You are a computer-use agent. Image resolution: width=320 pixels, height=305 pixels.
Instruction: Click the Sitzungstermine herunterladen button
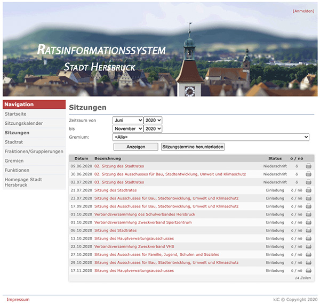pos(193,147)
